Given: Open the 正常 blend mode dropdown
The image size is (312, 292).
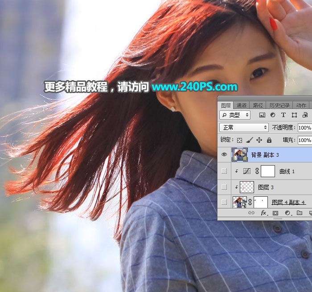Looking at the screenshot, I should tap(244, 127).
